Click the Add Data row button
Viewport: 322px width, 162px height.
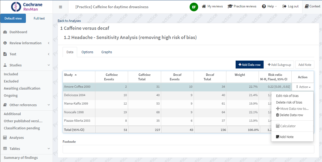point(249,65)
